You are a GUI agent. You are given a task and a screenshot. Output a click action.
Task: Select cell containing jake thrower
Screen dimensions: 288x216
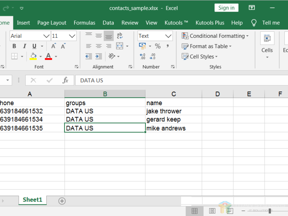pos(173,111)
